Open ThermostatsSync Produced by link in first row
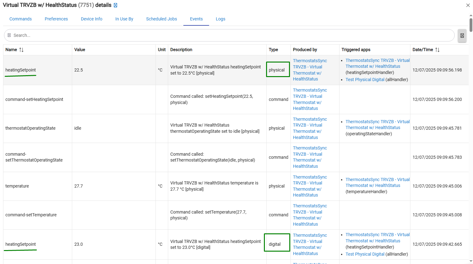The width and height of the screenshot is (473, 264). pos(310,70)
